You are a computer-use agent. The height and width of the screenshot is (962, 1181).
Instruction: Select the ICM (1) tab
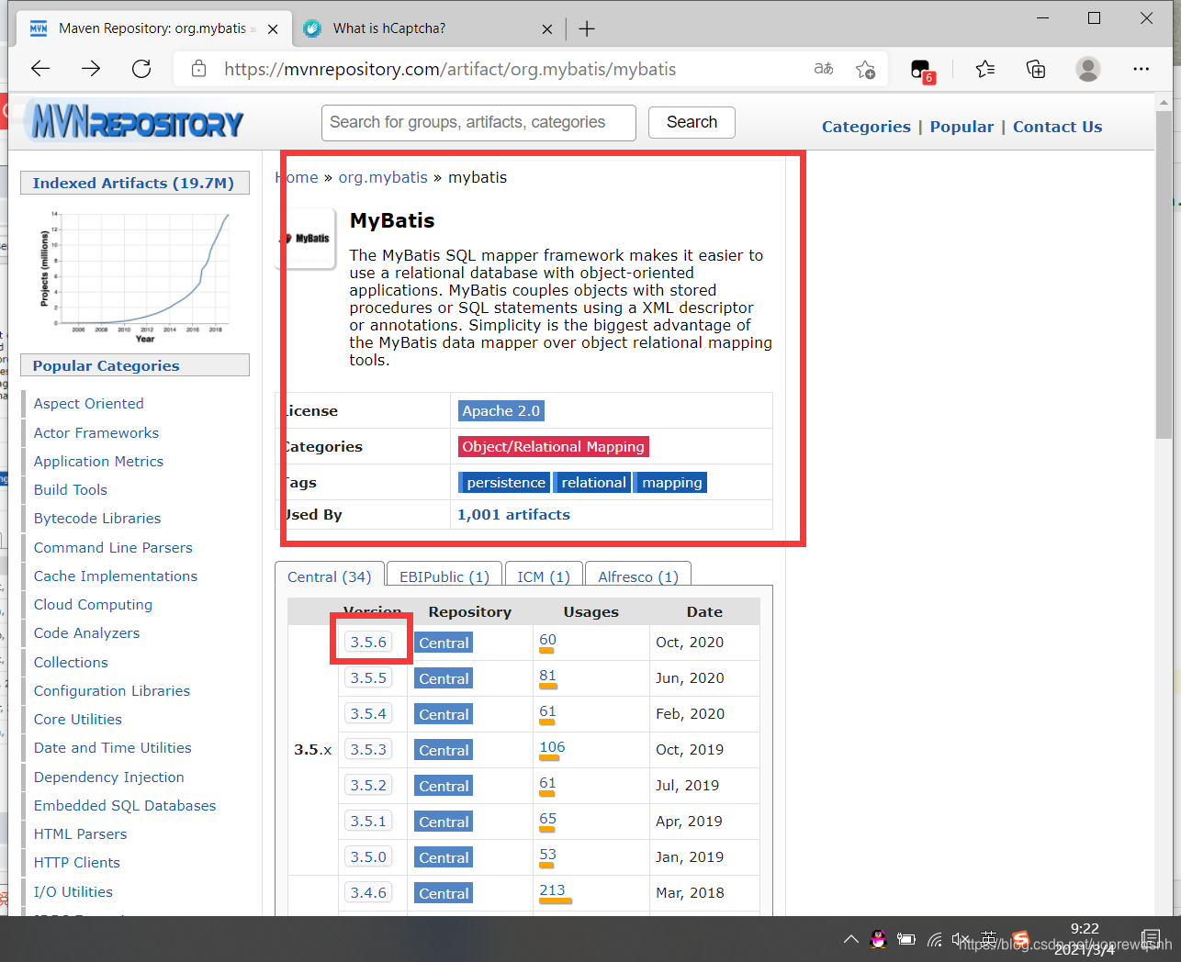point(544,576)
